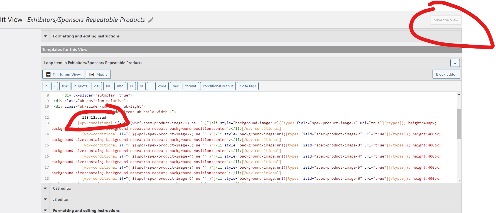
Task: Click the pencil icon to rename the View
Action: (x=151, y=20)
